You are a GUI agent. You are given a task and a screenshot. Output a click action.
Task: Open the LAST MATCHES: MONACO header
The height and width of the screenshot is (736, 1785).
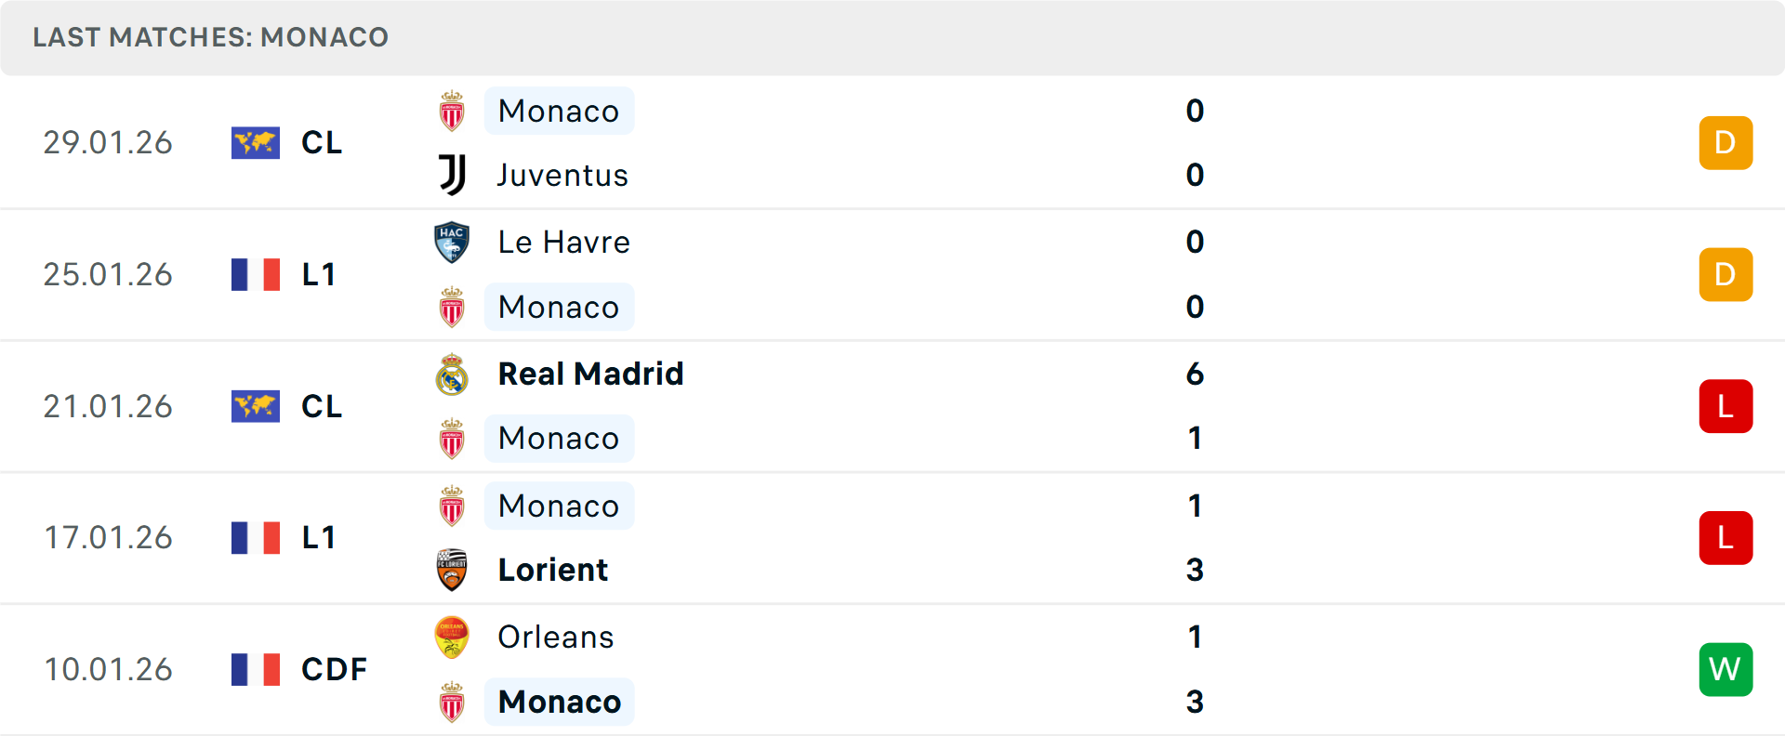211,37
